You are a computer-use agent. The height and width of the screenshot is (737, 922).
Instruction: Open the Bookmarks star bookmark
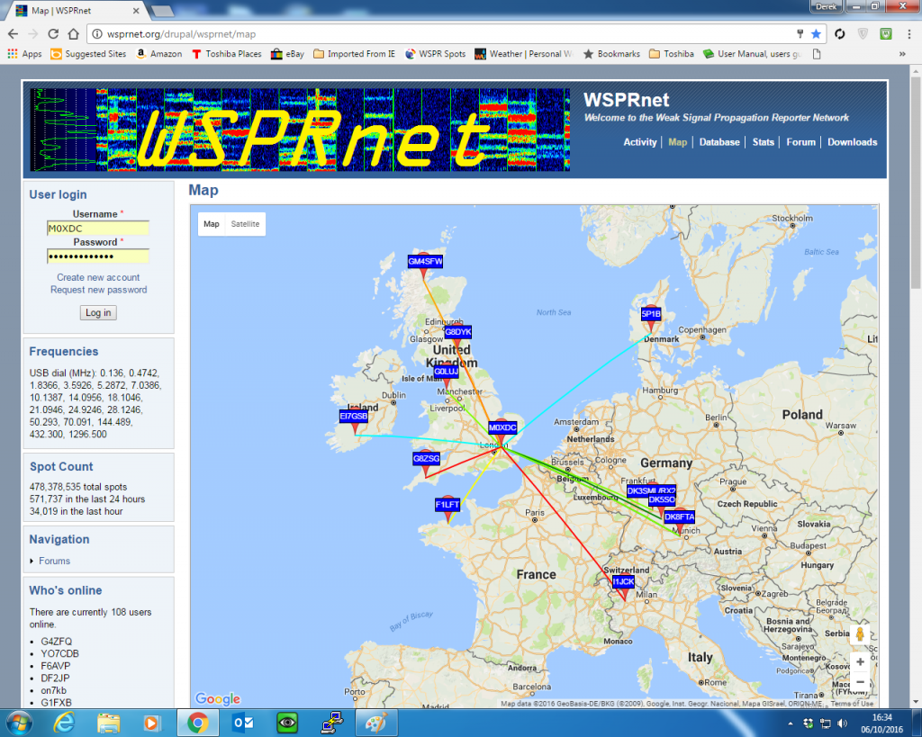coord(611,54)
